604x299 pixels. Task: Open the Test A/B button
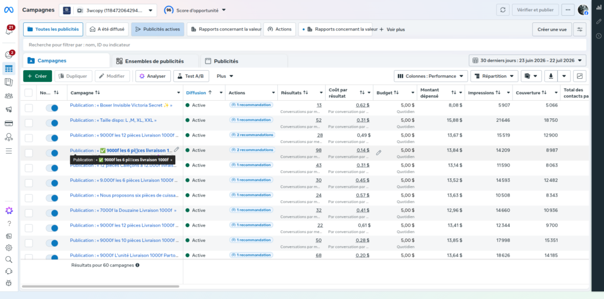click(191, 76)
